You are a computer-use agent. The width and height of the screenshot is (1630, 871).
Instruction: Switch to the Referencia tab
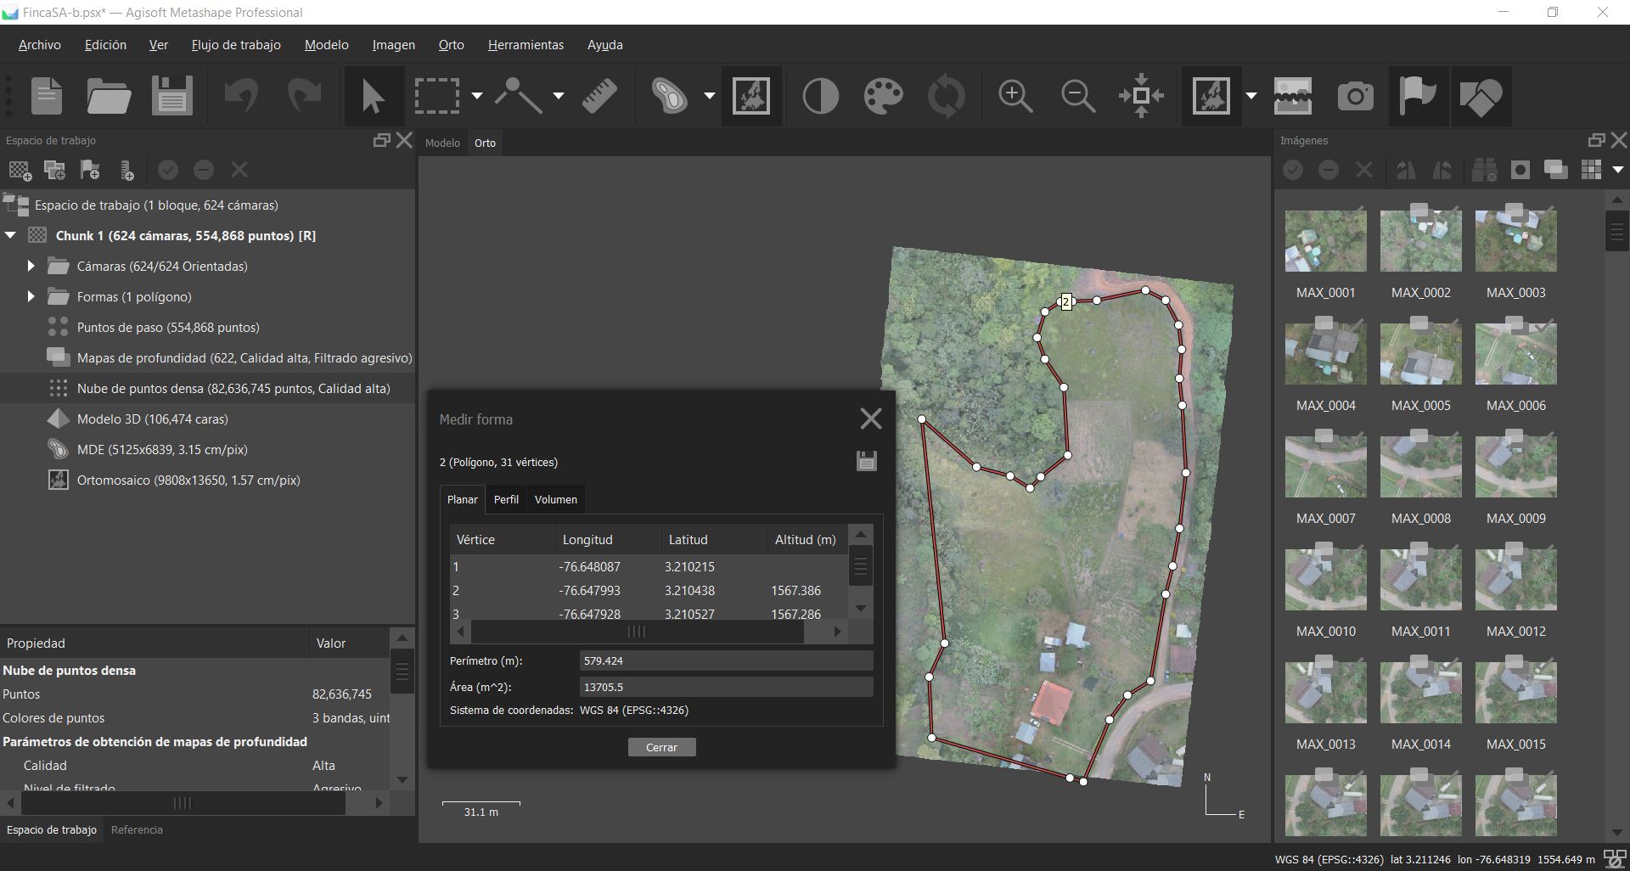pos(137,829)
